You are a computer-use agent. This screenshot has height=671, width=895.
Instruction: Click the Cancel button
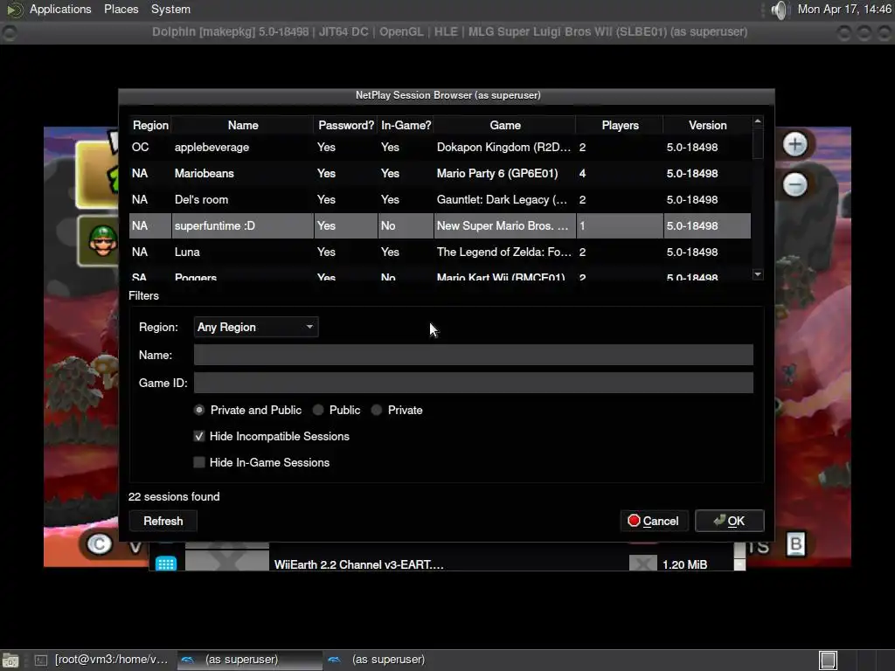click(x=654, y=521)
